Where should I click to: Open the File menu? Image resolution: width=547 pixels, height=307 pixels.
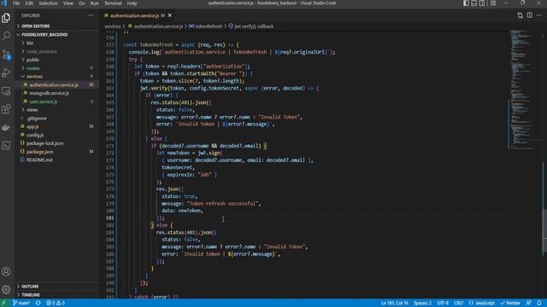point(16,3)
